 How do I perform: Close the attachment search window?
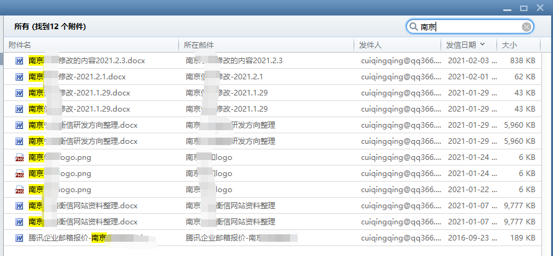tap(540, 7)
